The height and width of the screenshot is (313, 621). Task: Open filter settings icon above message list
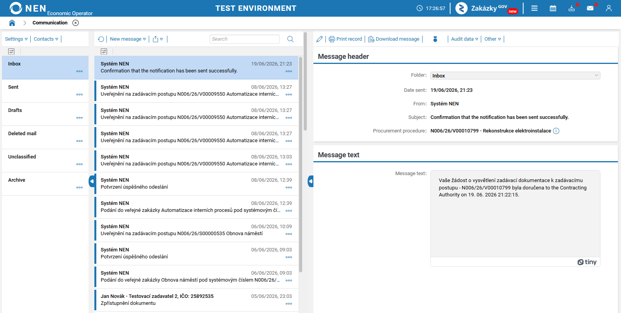coord(104,52)
